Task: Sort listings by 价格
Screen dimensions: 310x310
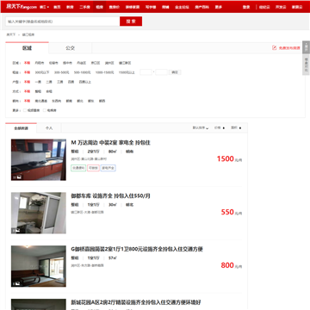Action: pyautogui.click(x=220, y=128)
